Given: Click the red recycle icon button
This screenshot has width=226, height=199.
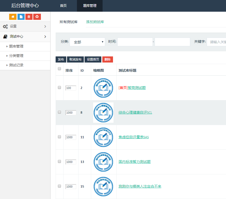Looking at the screenshot, I should click(37, 17).
